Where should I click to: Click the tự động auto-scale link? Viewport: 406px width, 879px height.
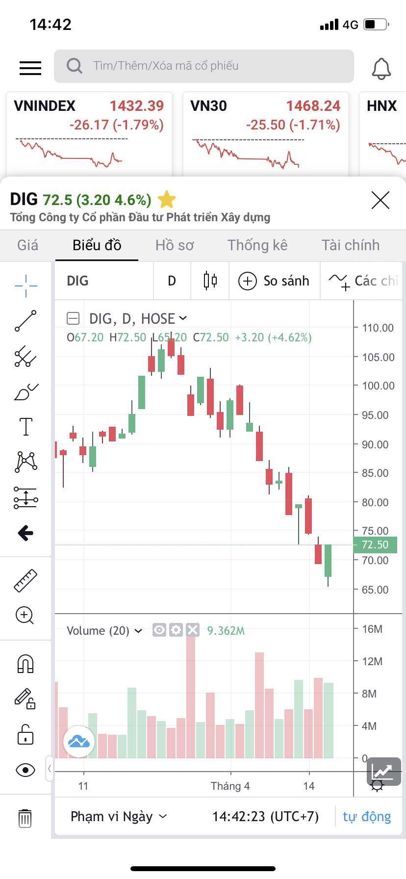(x=367, y=816)
